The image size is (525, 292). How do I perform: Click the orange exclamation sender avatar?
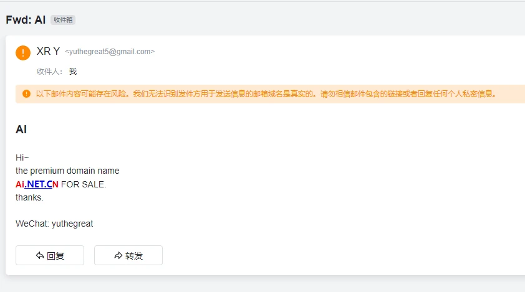[x=23, y=53]
